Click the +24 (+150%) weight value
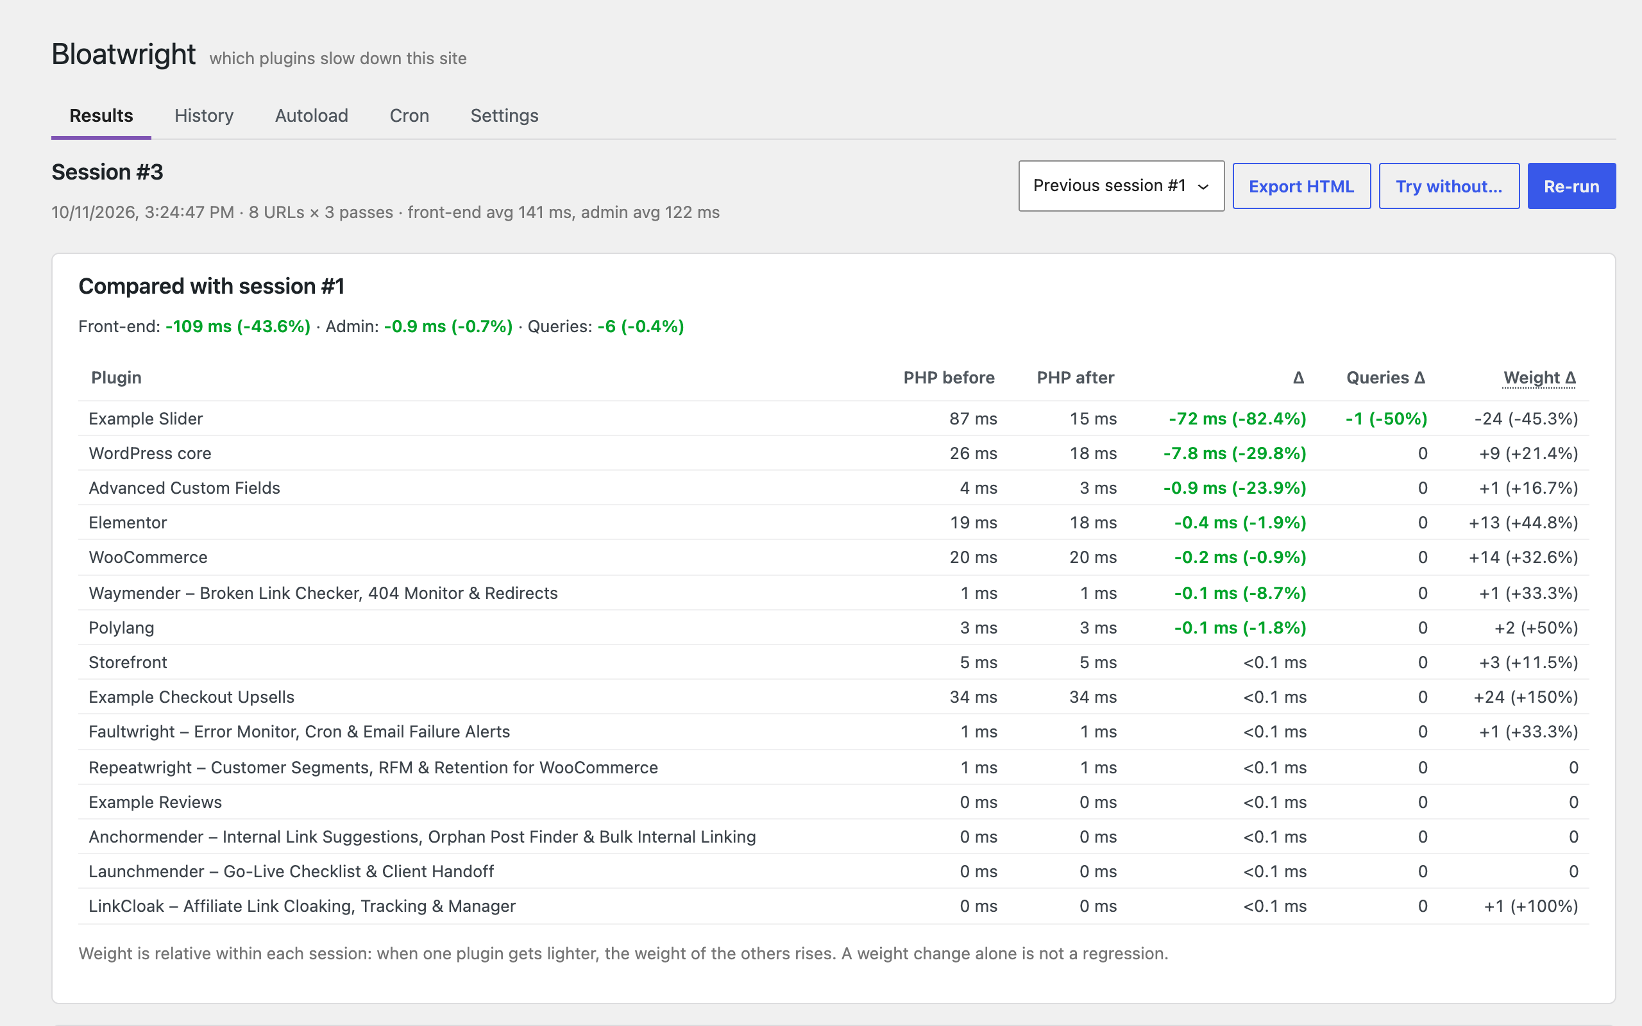Image resolution: width=1642 pixels, height=1026 pixels. click(x=1526, y=697)
